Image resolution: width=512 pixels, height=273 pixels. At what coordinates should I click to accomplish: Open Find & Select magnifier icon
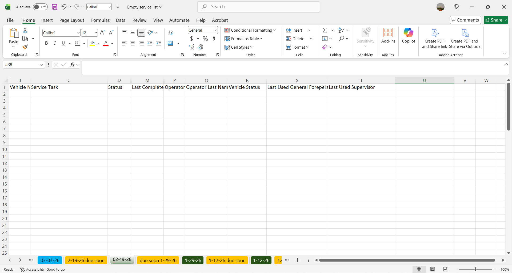[341, 39]
